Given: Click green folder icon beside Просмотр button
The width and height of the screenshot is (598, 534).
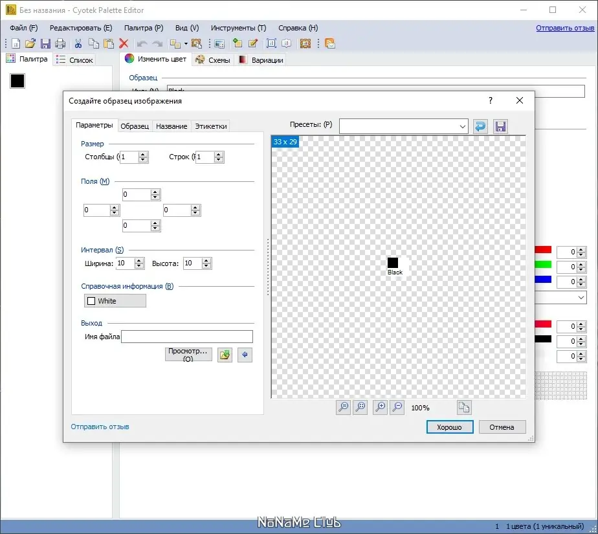Looking at the screenshot, I should click(225, 355).
